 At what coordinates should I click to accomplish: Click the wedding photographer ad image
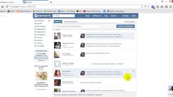tap(41, 76)
